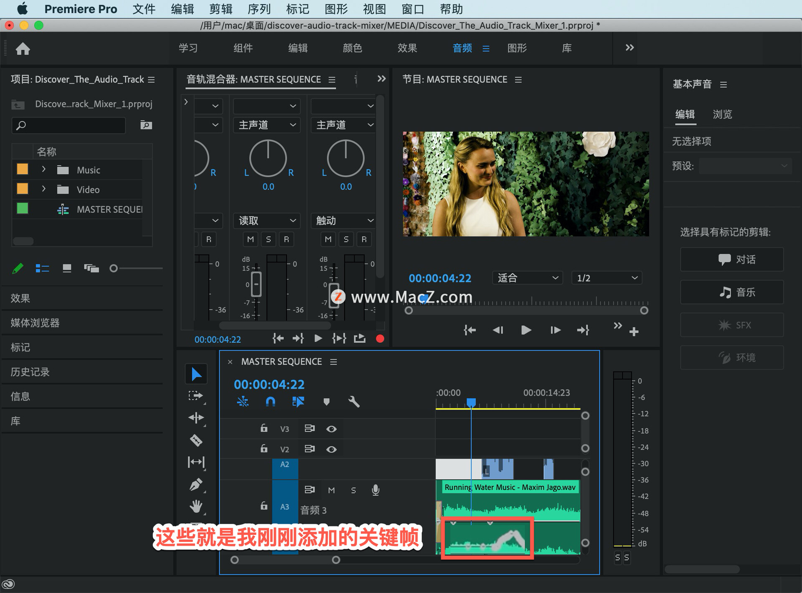Open the 序列 menu in menu bar
Screen dimensions: 802x593
point(259,9)
